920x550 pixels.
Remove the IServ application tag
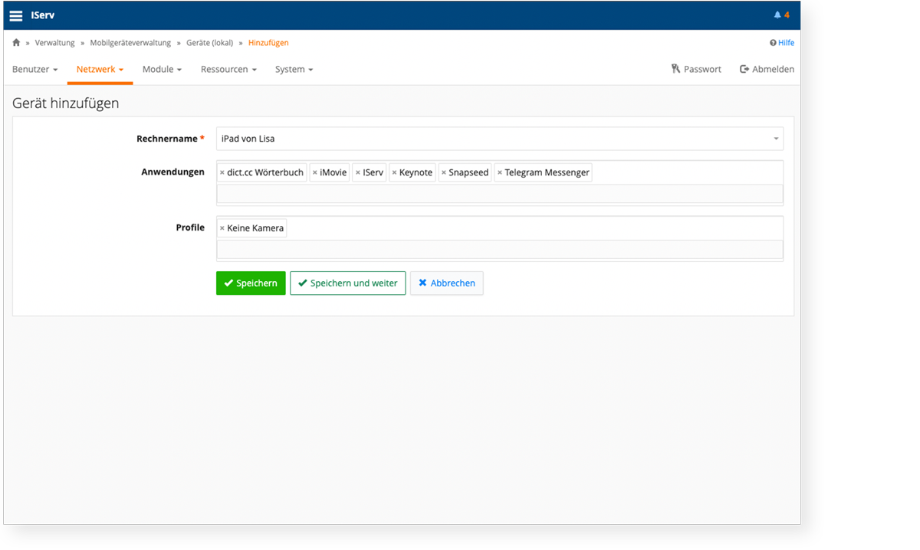click(358, 173)
